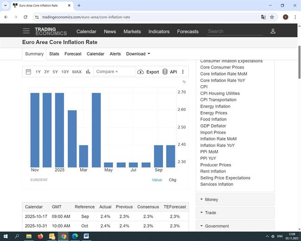Screen dimensions: 301x241
Task: Go to the Energy Inflation page
Action: click(x=215, y=106)
